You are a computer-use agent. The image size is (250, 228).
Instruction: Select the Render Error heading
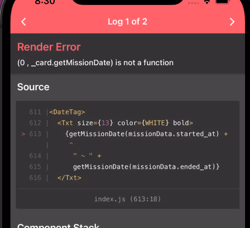click(49, 47)
